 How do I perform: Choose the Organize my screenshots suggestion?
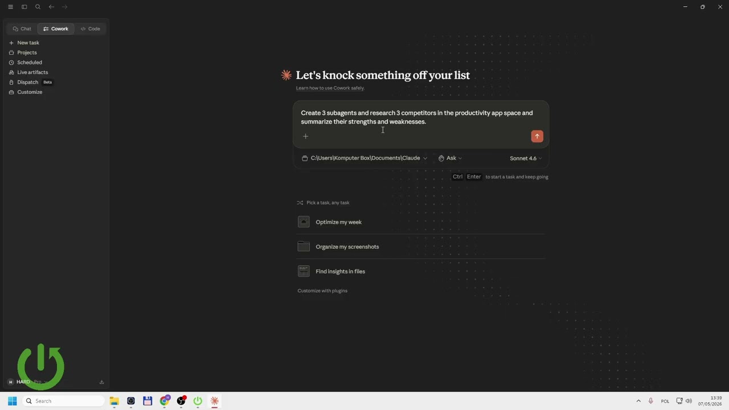coord(421,247)
